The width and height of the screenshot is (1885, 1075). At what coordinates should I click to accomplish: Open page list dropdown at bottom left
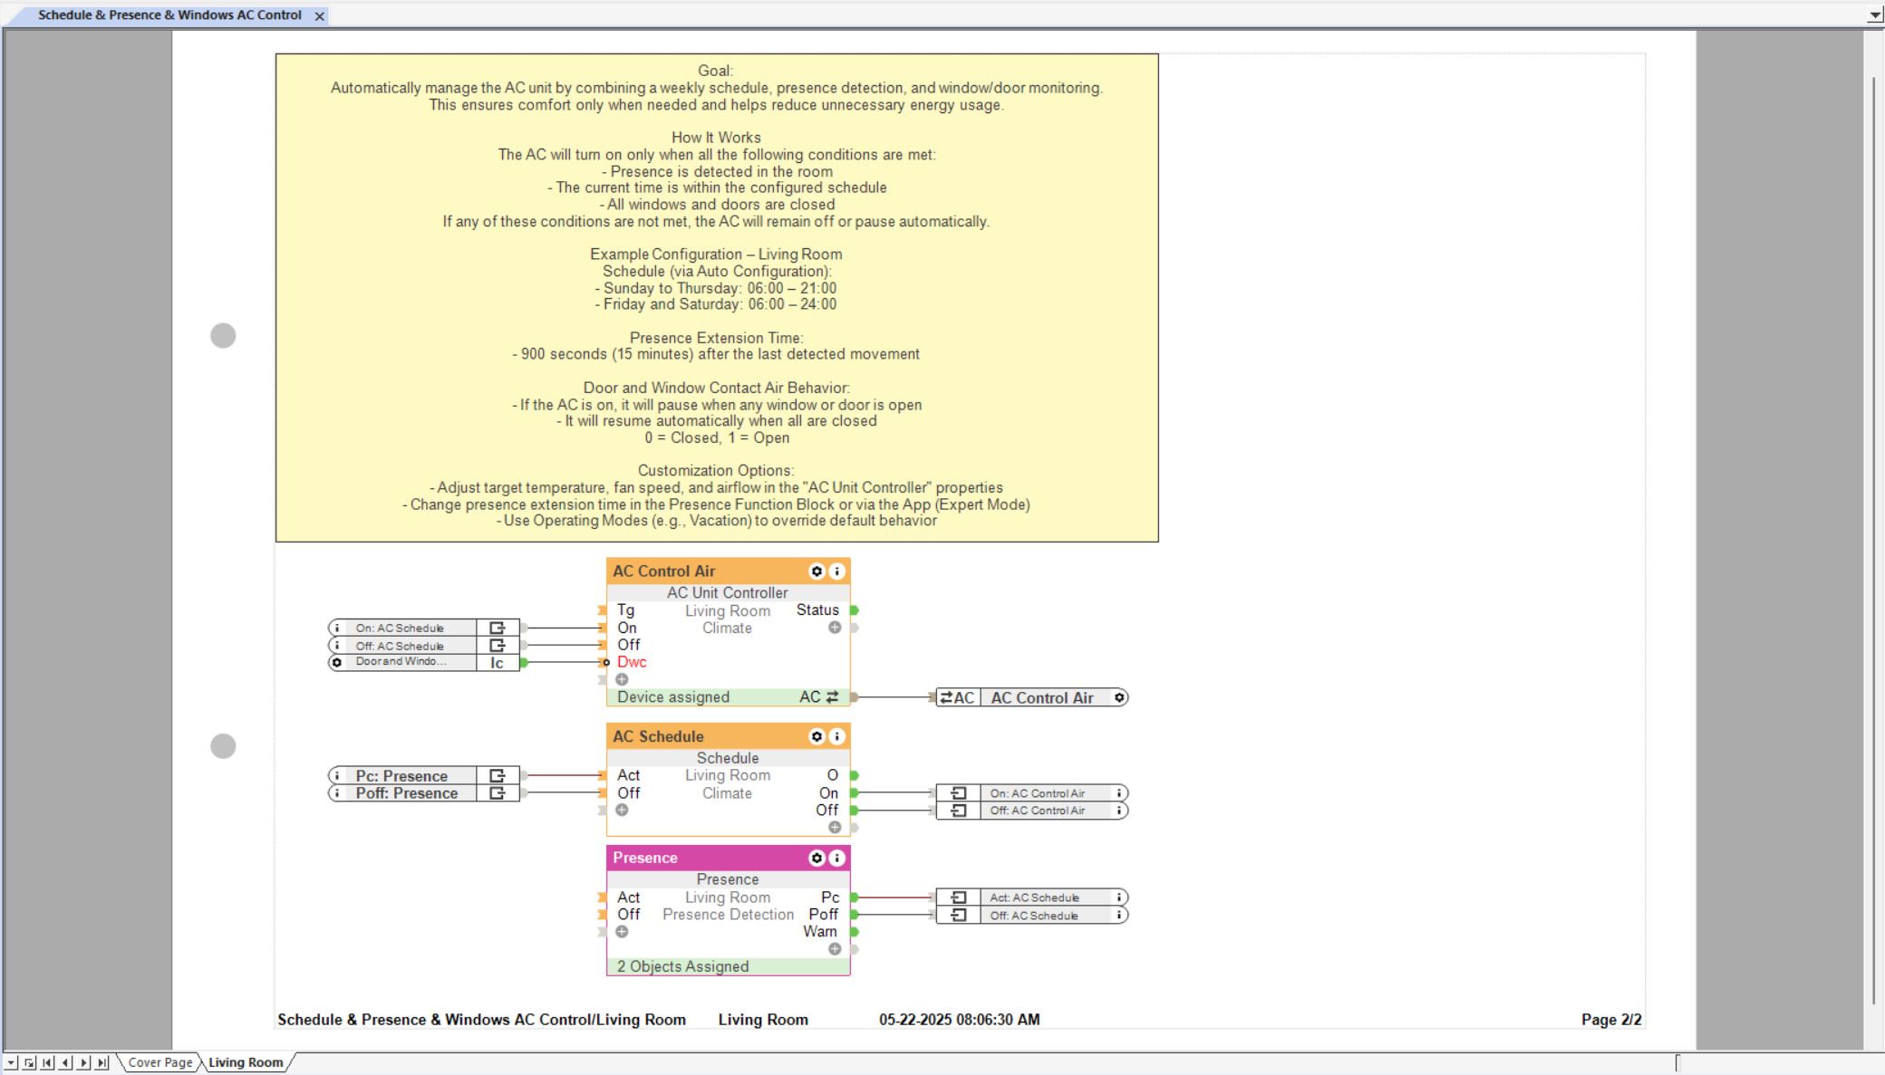(x=11, y=1062)
